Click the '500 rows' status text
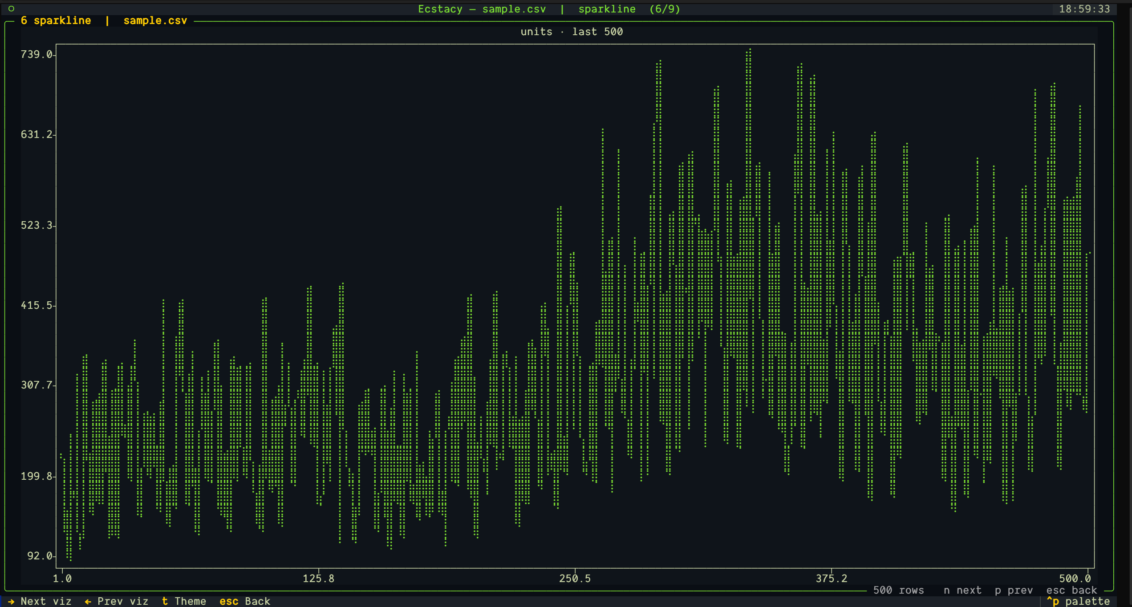Screen dimensions: 1132x607 (x=898, y=590)
